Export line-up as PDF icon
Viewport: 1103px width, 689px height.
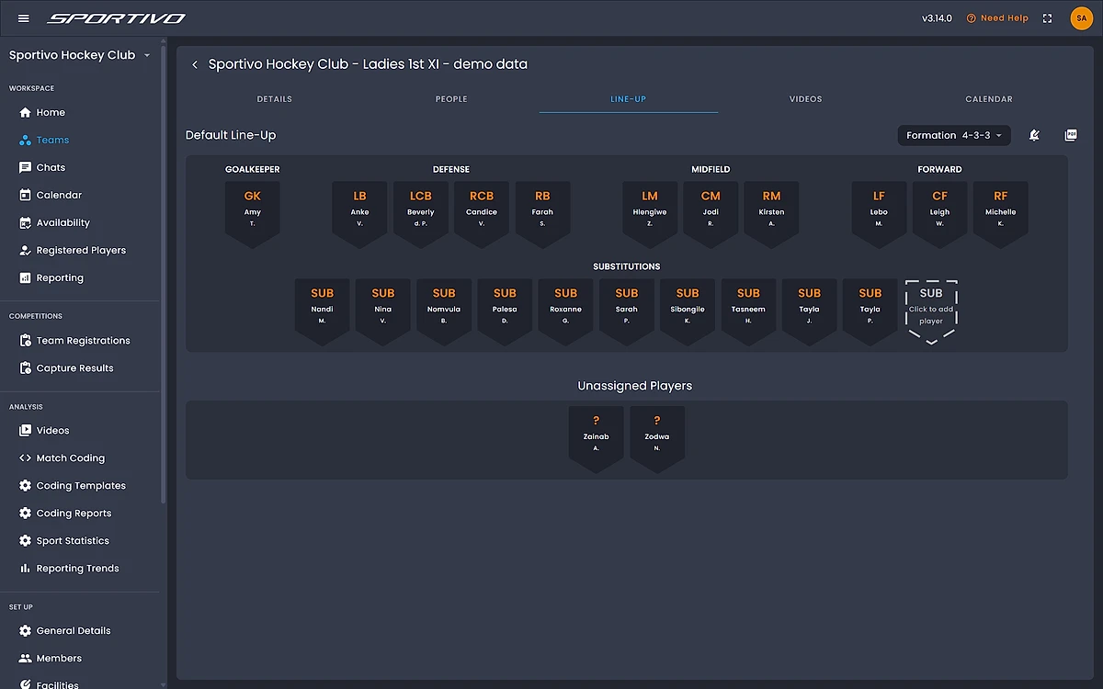1071,135
